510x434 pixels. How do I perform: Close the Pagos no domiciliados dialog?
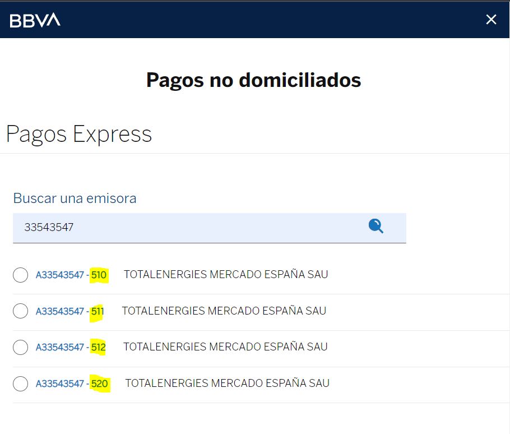coord(491,20)
